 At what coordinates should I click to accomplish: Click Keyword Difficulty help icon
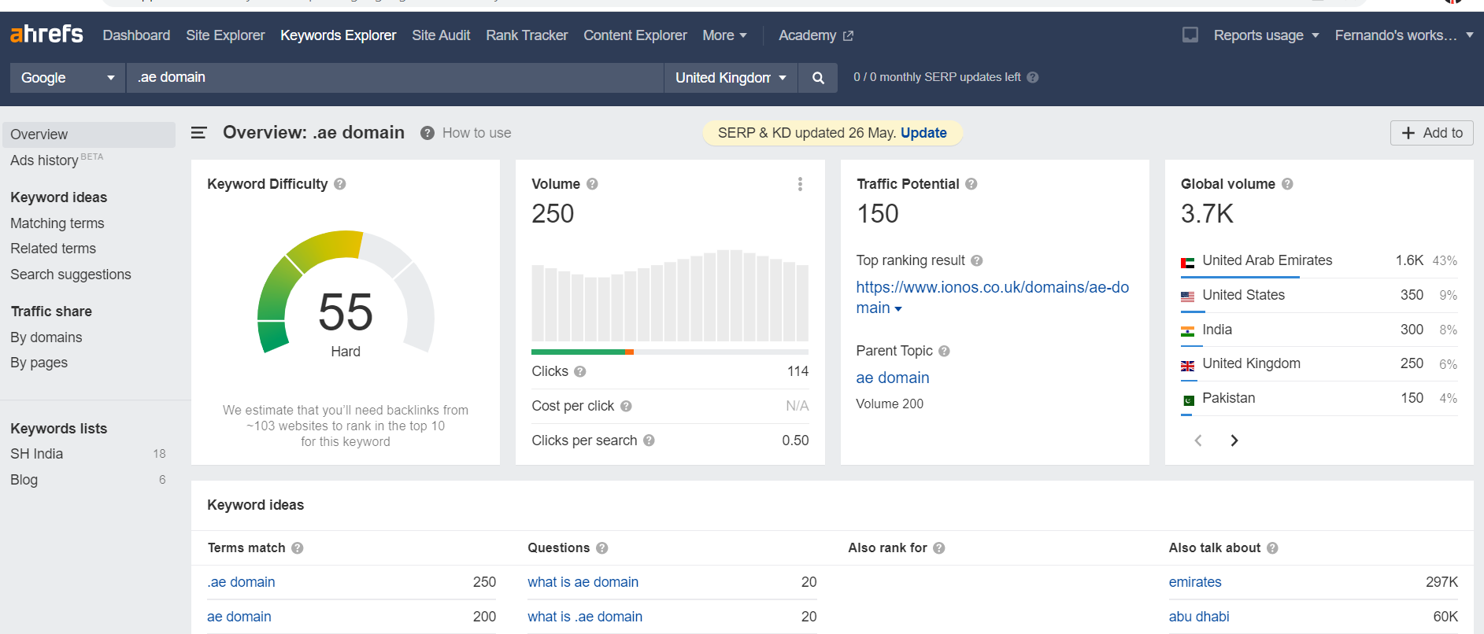[340, 184]
